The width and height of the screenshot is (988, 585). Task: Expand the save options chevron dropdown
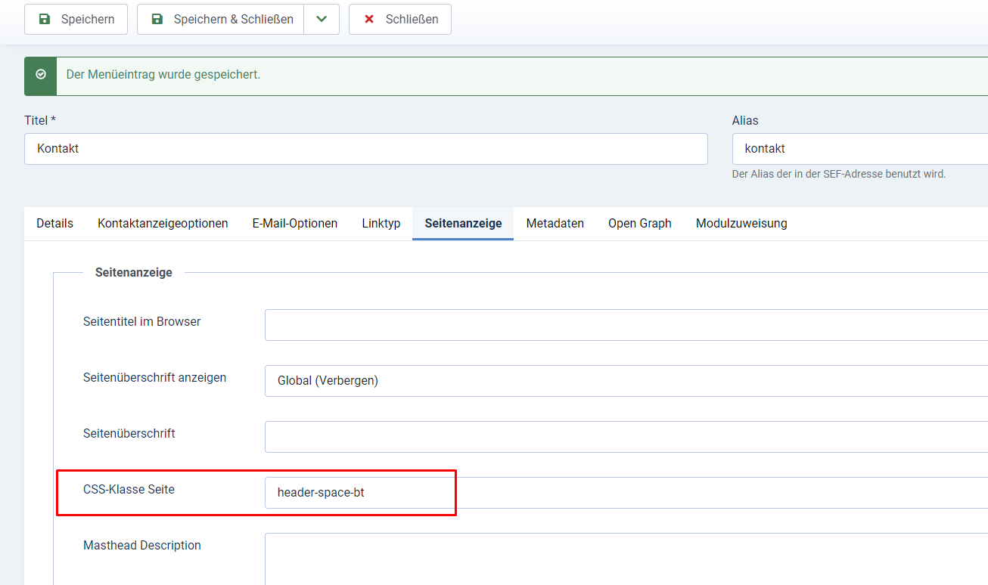coord(322,19)
